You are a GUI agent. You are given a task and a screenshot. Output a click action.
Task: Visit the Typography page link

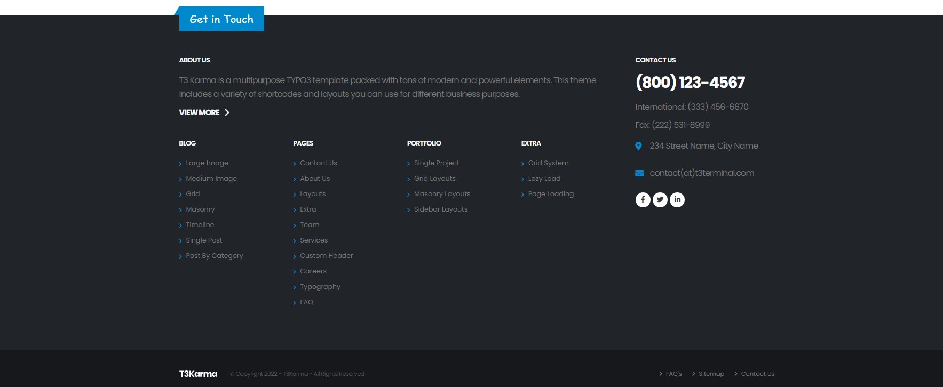click(320, 287)
